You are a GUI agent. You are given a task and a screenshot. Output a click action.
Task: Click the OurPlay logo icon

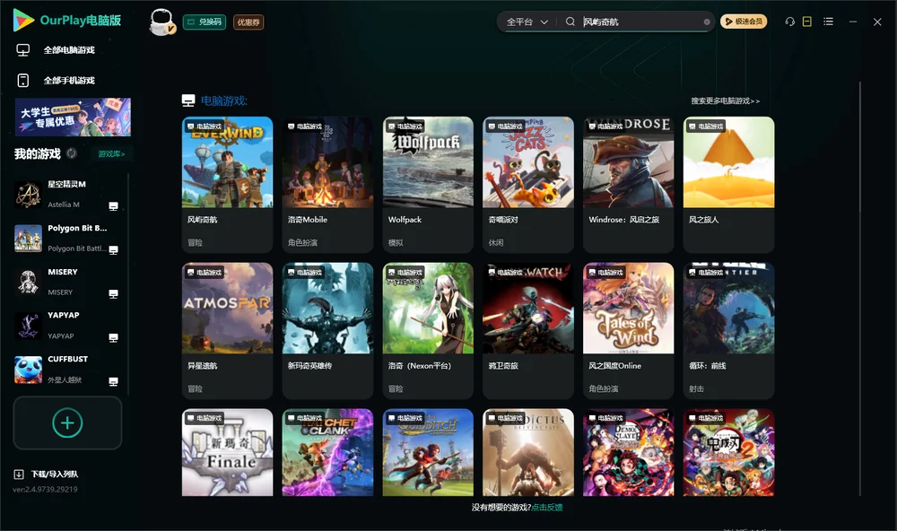(23, 20)
